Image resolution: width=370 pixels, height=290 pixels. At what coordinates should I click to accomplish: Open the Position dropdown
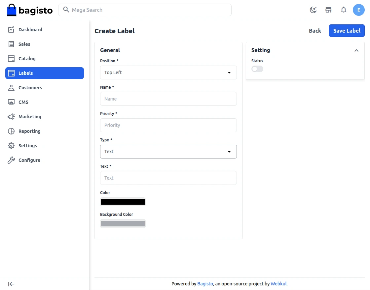[x=168, y=72]
